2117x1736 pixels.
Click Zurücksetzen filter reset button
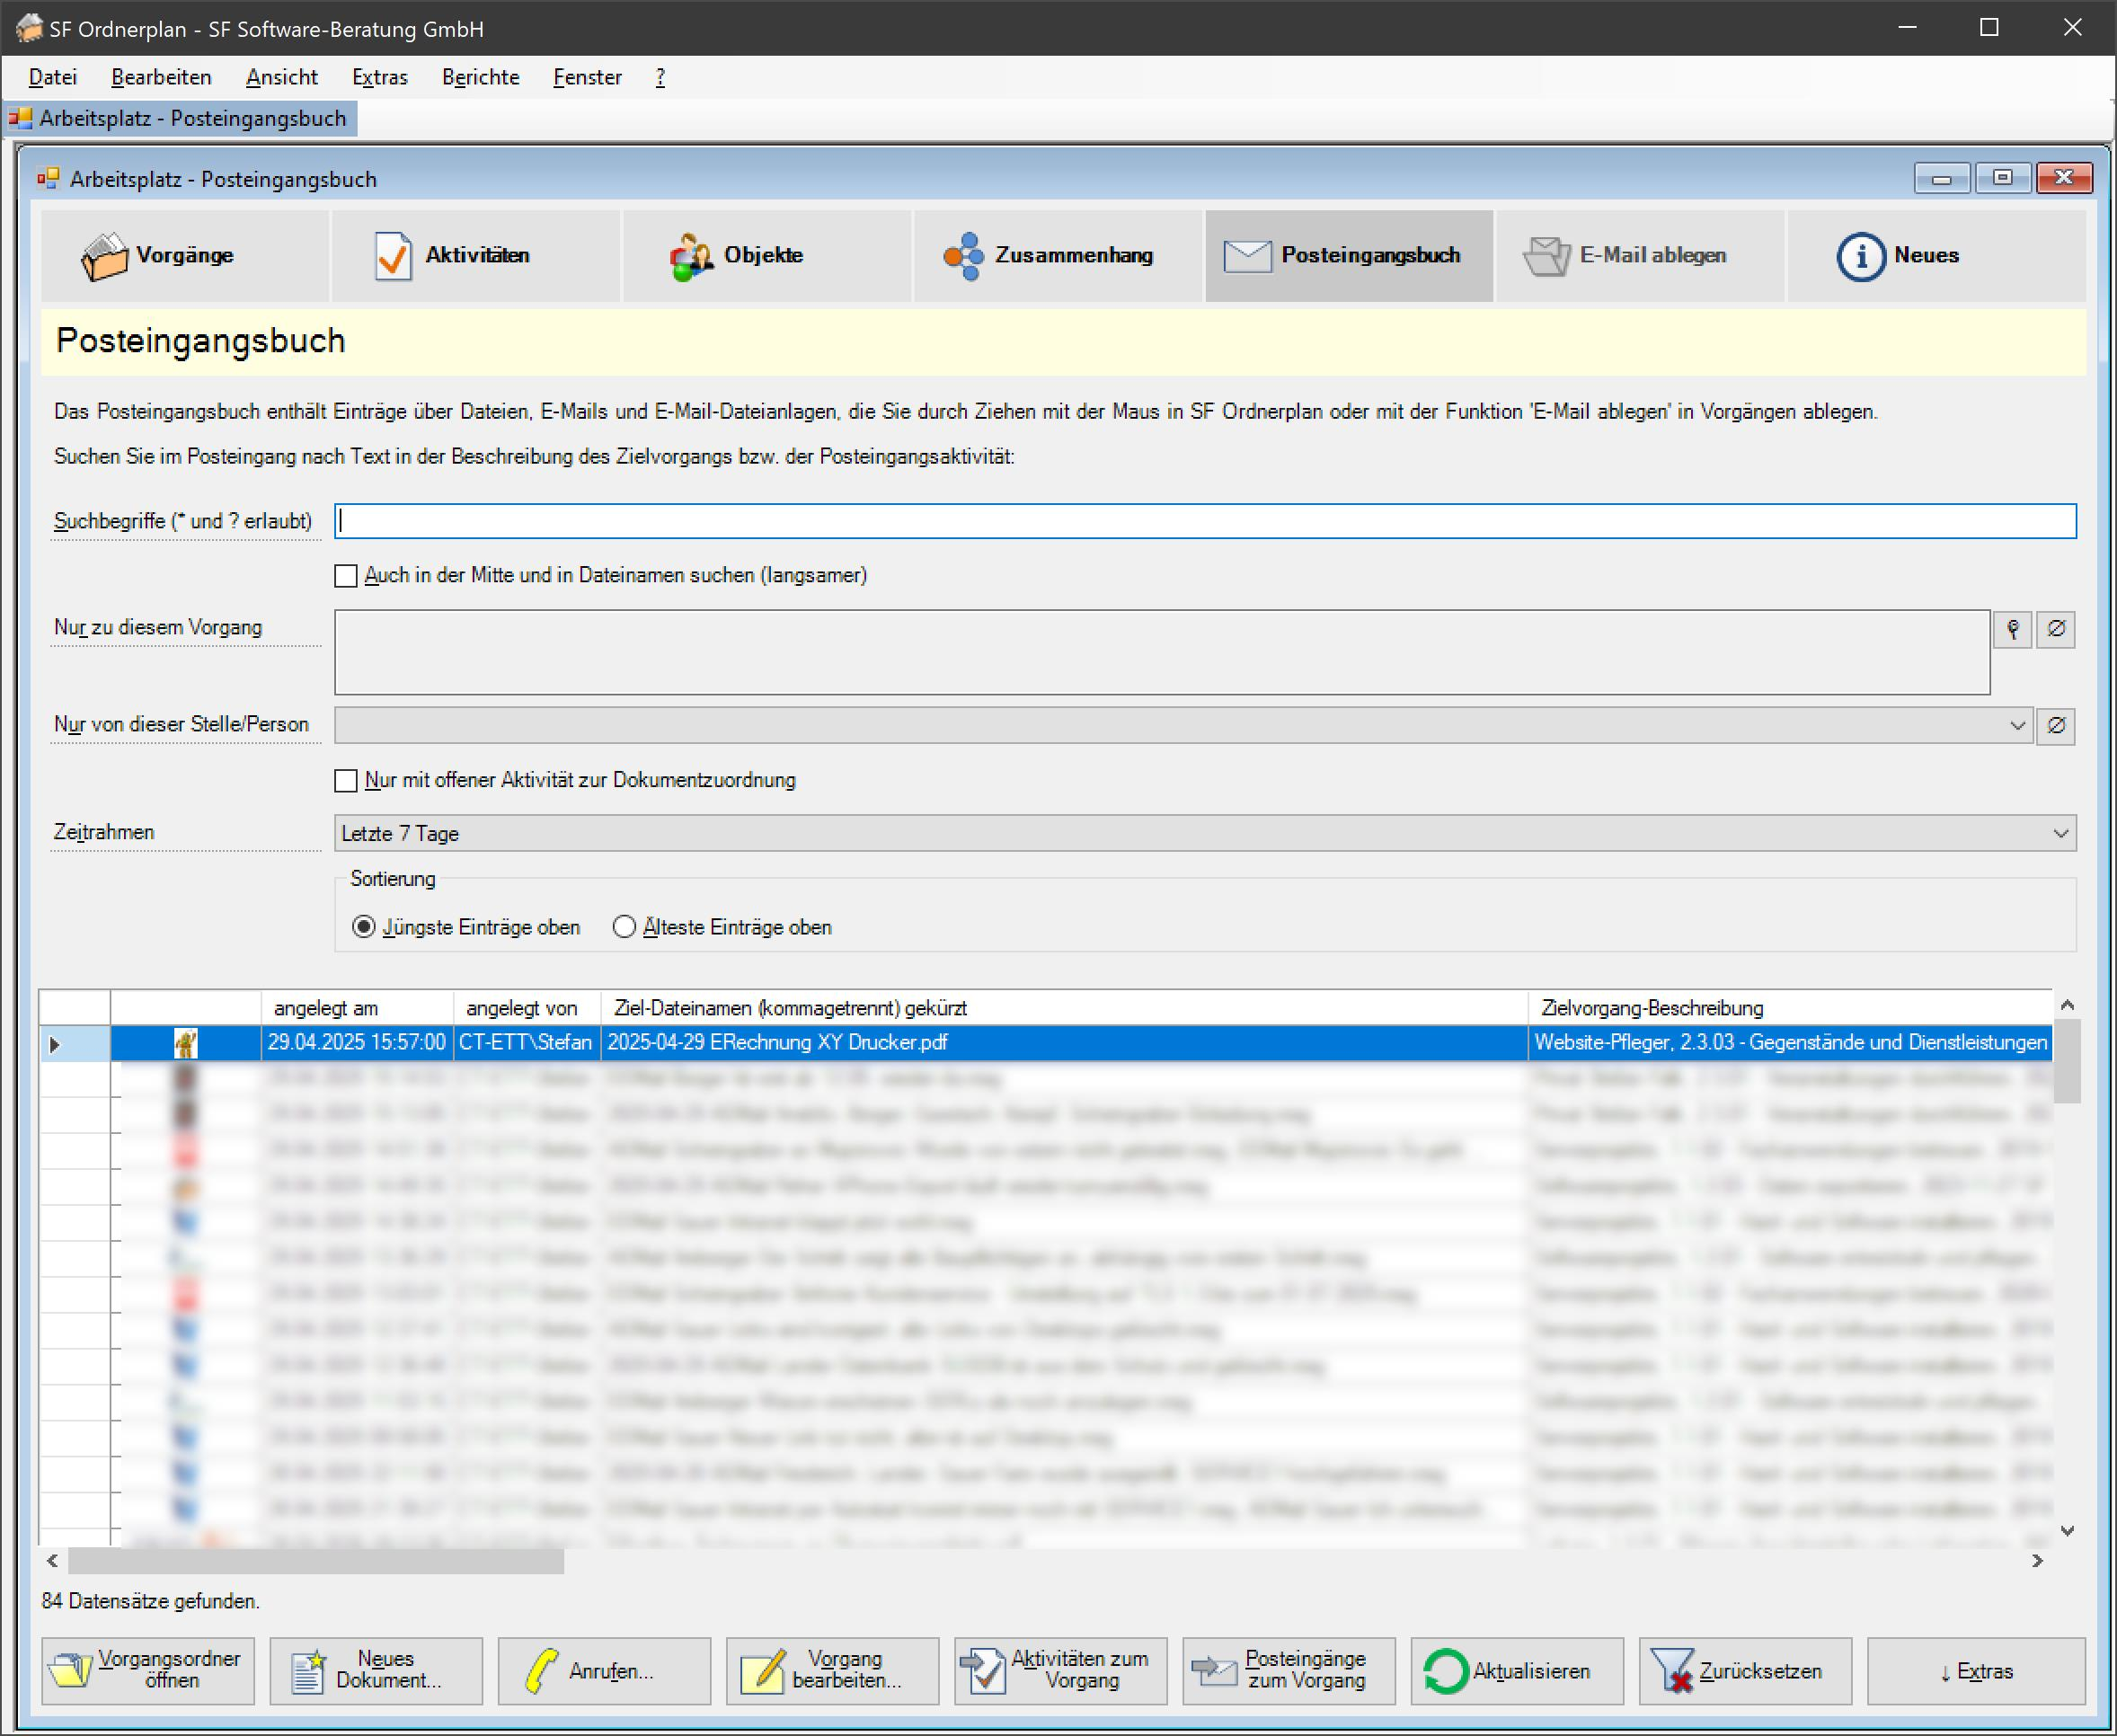pos(1744,1671)
